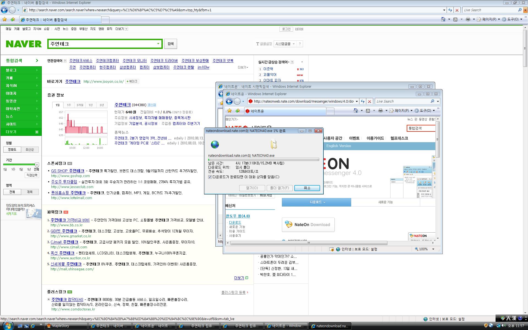The height and width of the screenshot is (330, 528).
Task: Open the 블로그 category in left sidebar
Action: pyautogui.click(x=21, y=70)
